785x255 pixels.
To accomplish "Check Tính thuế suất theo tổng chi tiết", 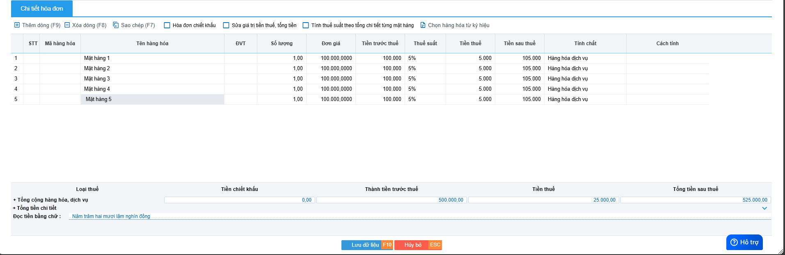I will (x=306, y=25).
